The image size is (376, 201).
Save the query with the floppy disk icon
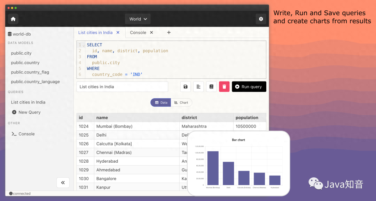pos(186,87)
